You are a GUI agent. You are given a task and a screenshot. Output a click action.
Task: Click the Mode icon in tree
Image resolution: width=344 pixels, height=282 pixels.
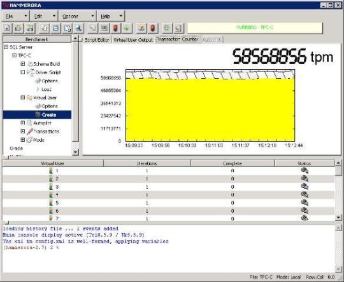pyautogui.click(x=29, y=140)
